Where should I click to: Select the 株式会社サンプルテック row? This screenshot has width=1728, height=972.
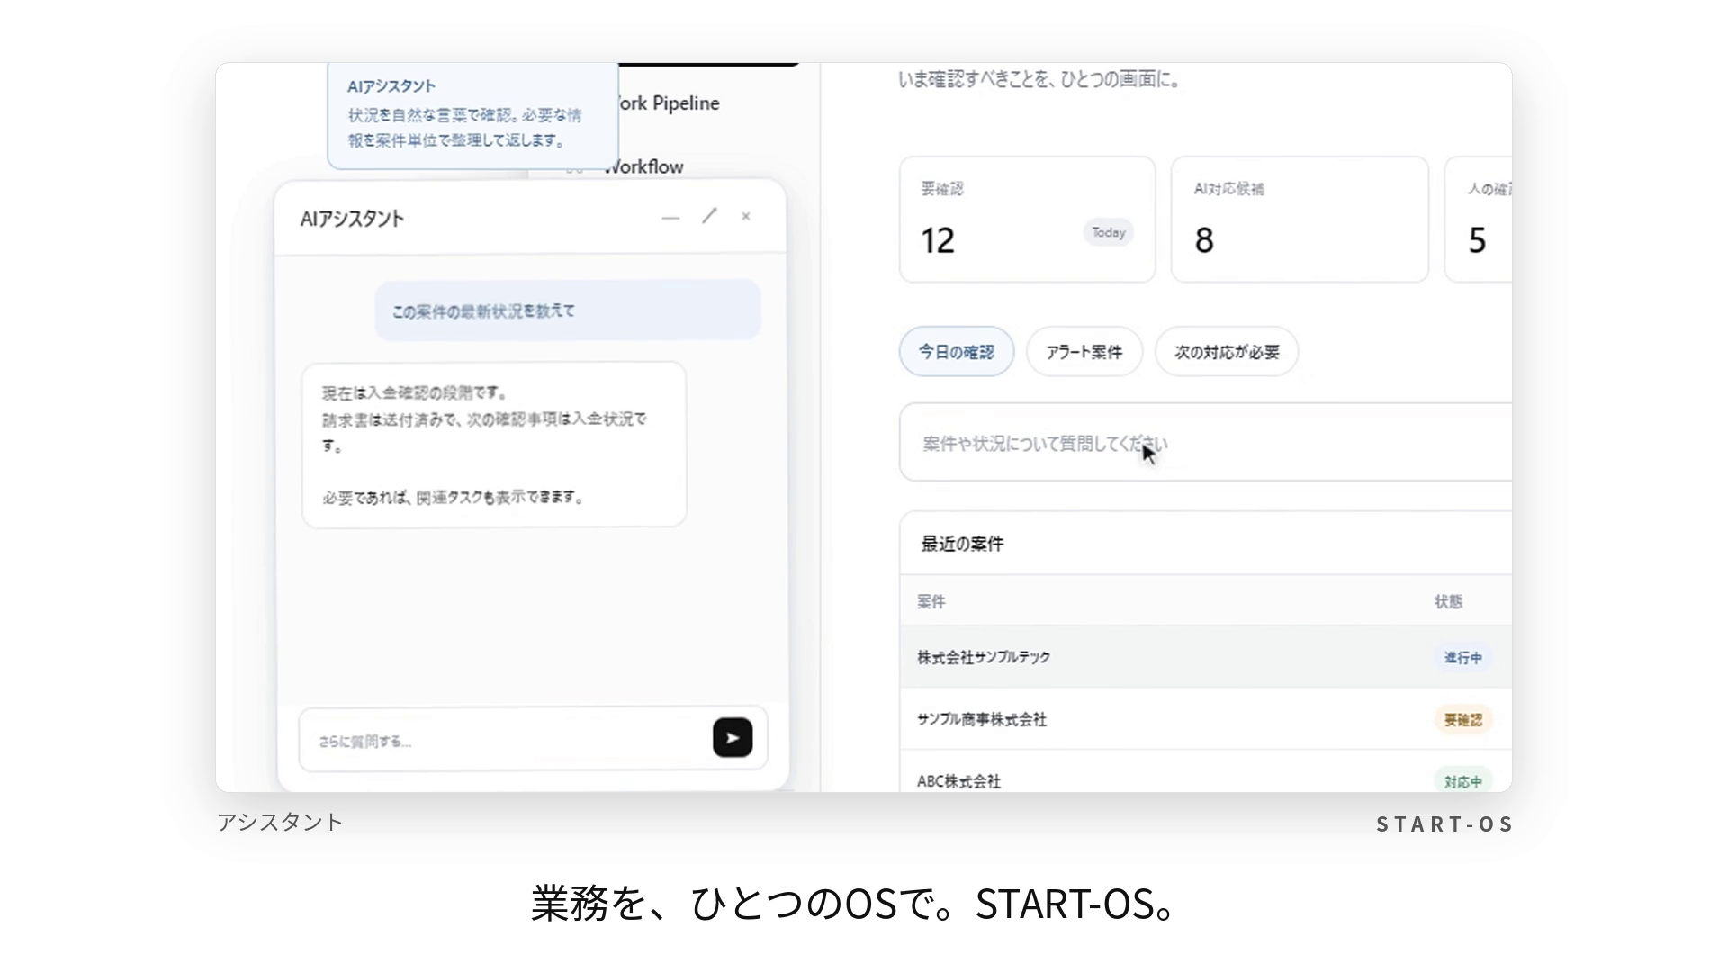pos(1206,657)
